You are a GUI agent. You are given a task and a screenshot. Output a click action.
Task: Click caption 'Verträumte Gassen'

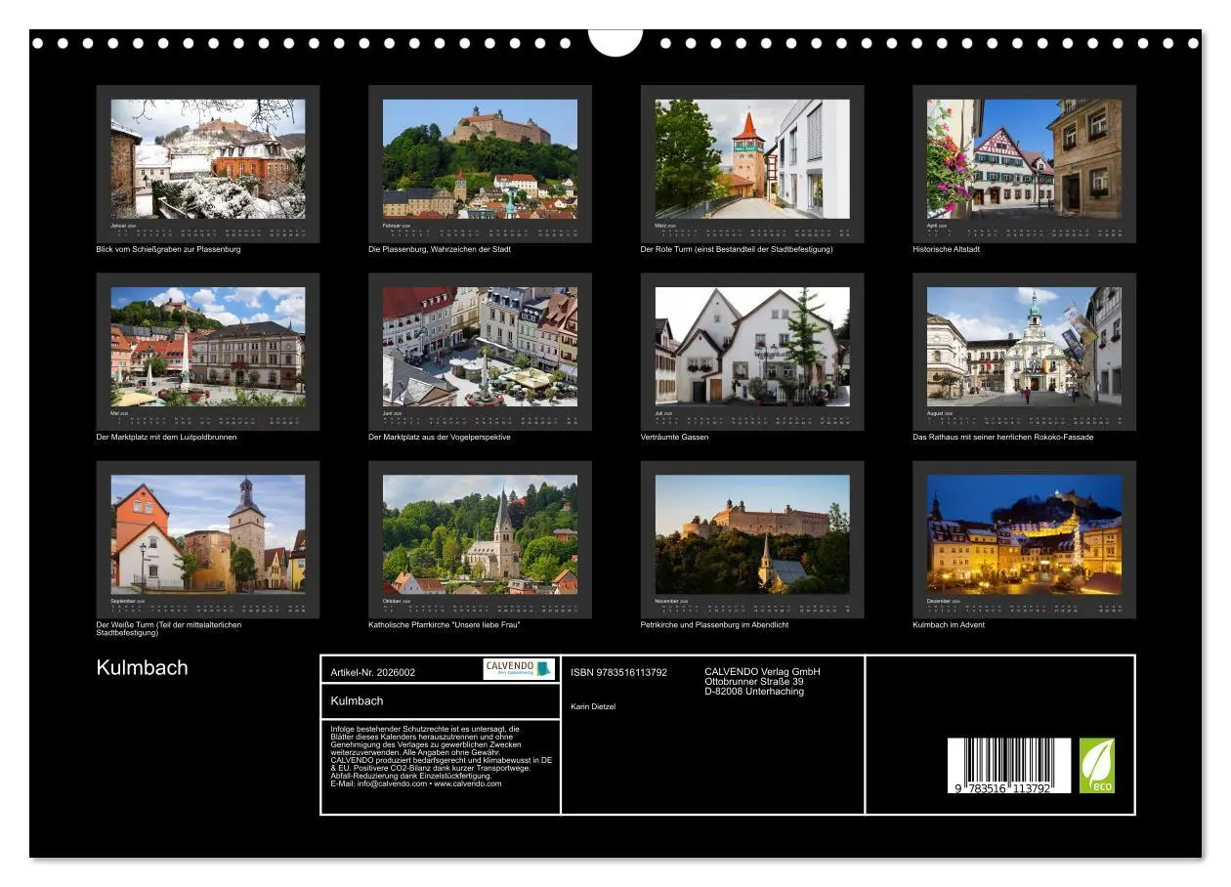point(674,438)
